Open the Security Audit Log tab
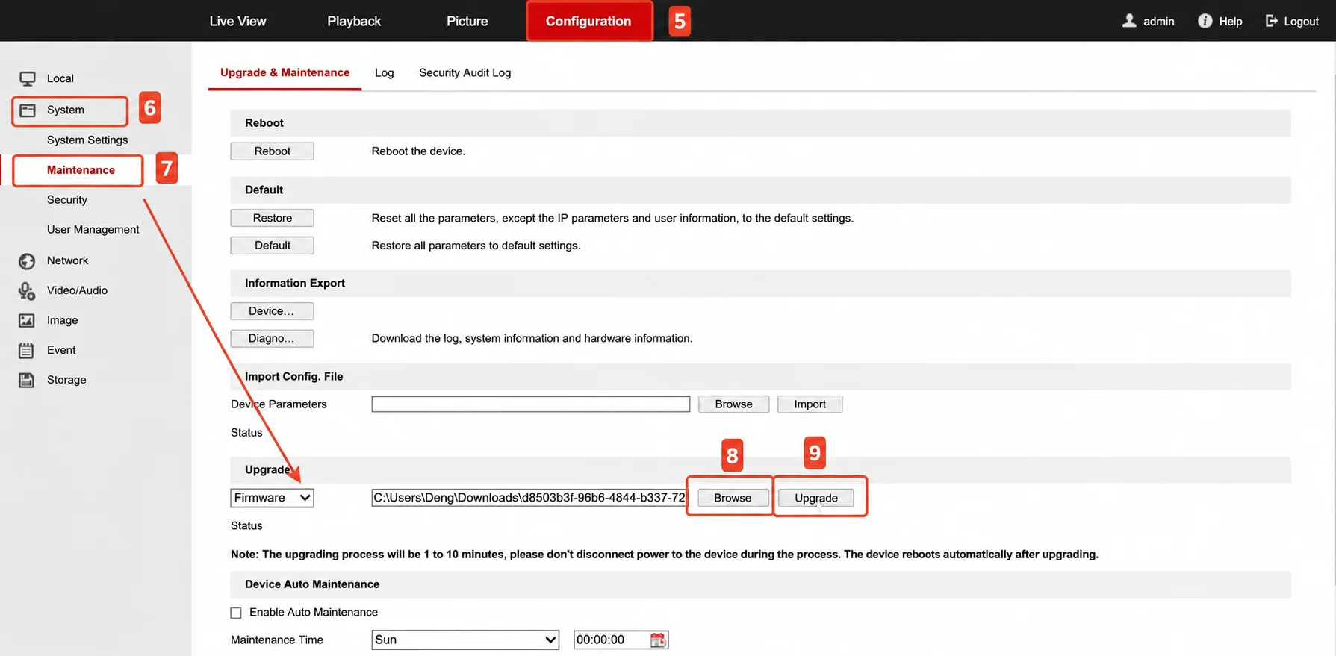This screenshot has width=1336, height=656. coord(465,72)
